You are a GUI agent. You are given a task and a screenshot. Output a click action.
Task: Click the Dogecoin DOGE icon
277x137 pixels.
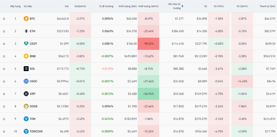(26, 106)
